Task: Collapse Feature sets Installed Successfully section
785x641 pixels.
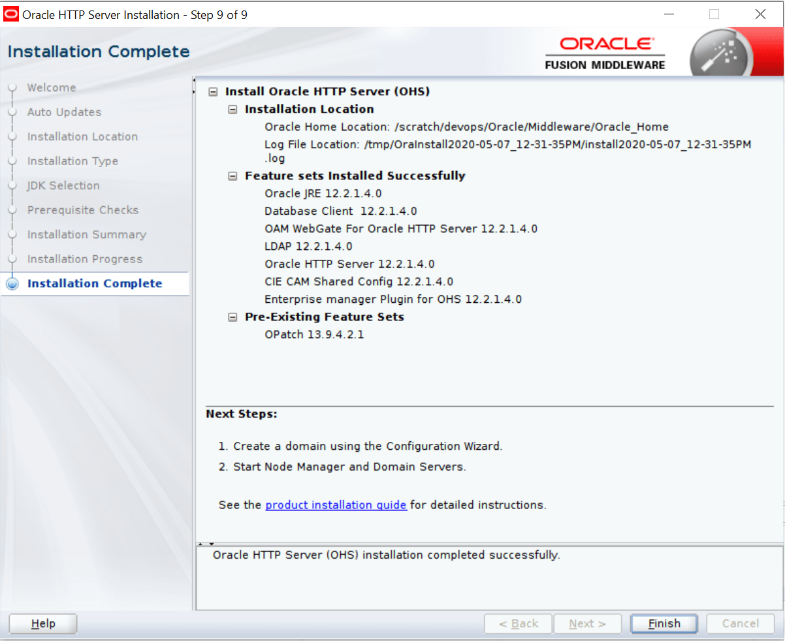Action: coord(232,176)
